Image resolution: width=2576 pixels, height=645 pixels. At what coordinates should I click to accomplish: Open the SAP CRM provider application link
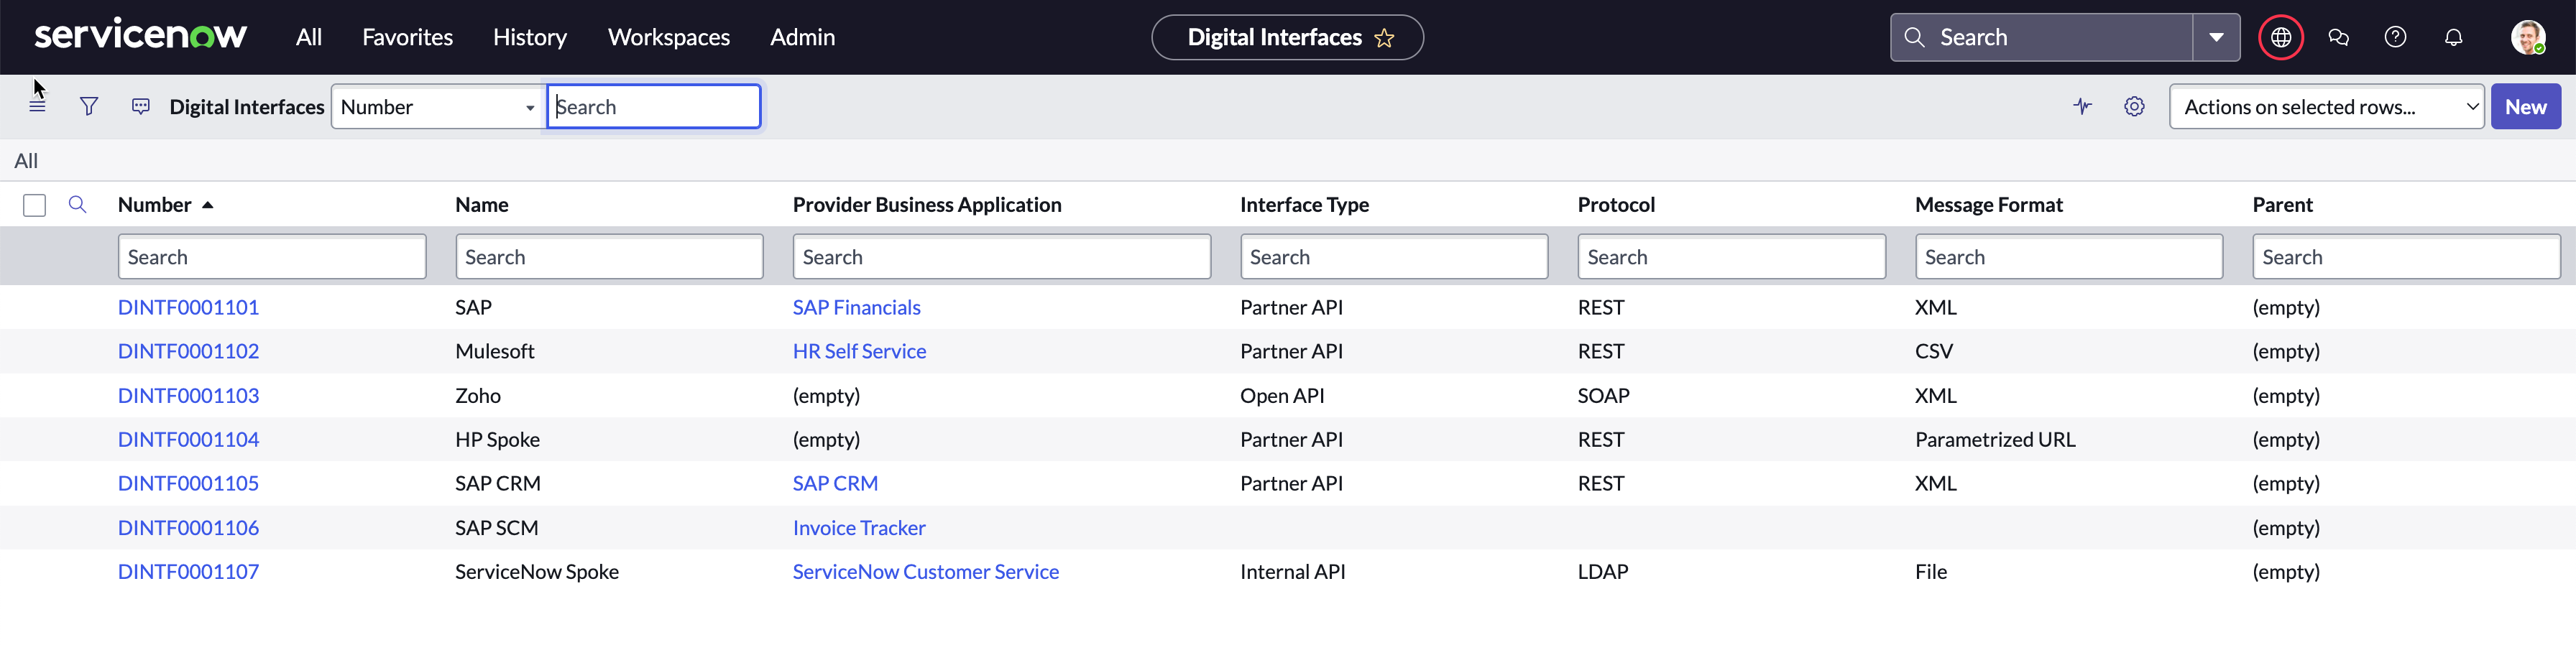(x=835, y=483)
